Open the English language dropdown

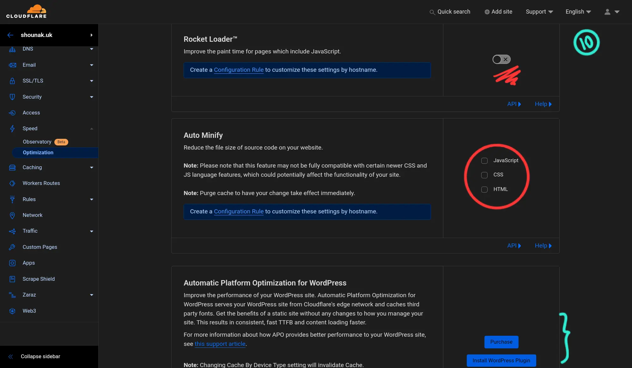coord(578,12)
